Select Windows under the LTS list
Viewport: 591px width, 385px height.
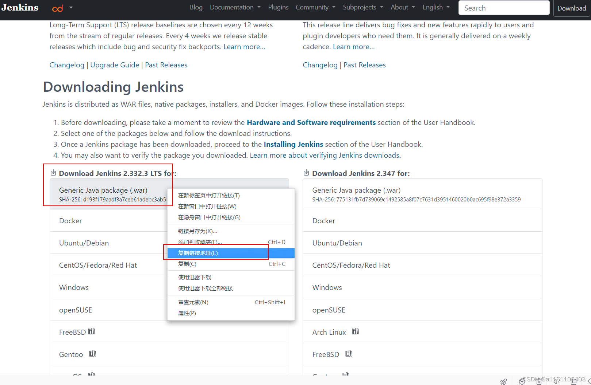108,287
